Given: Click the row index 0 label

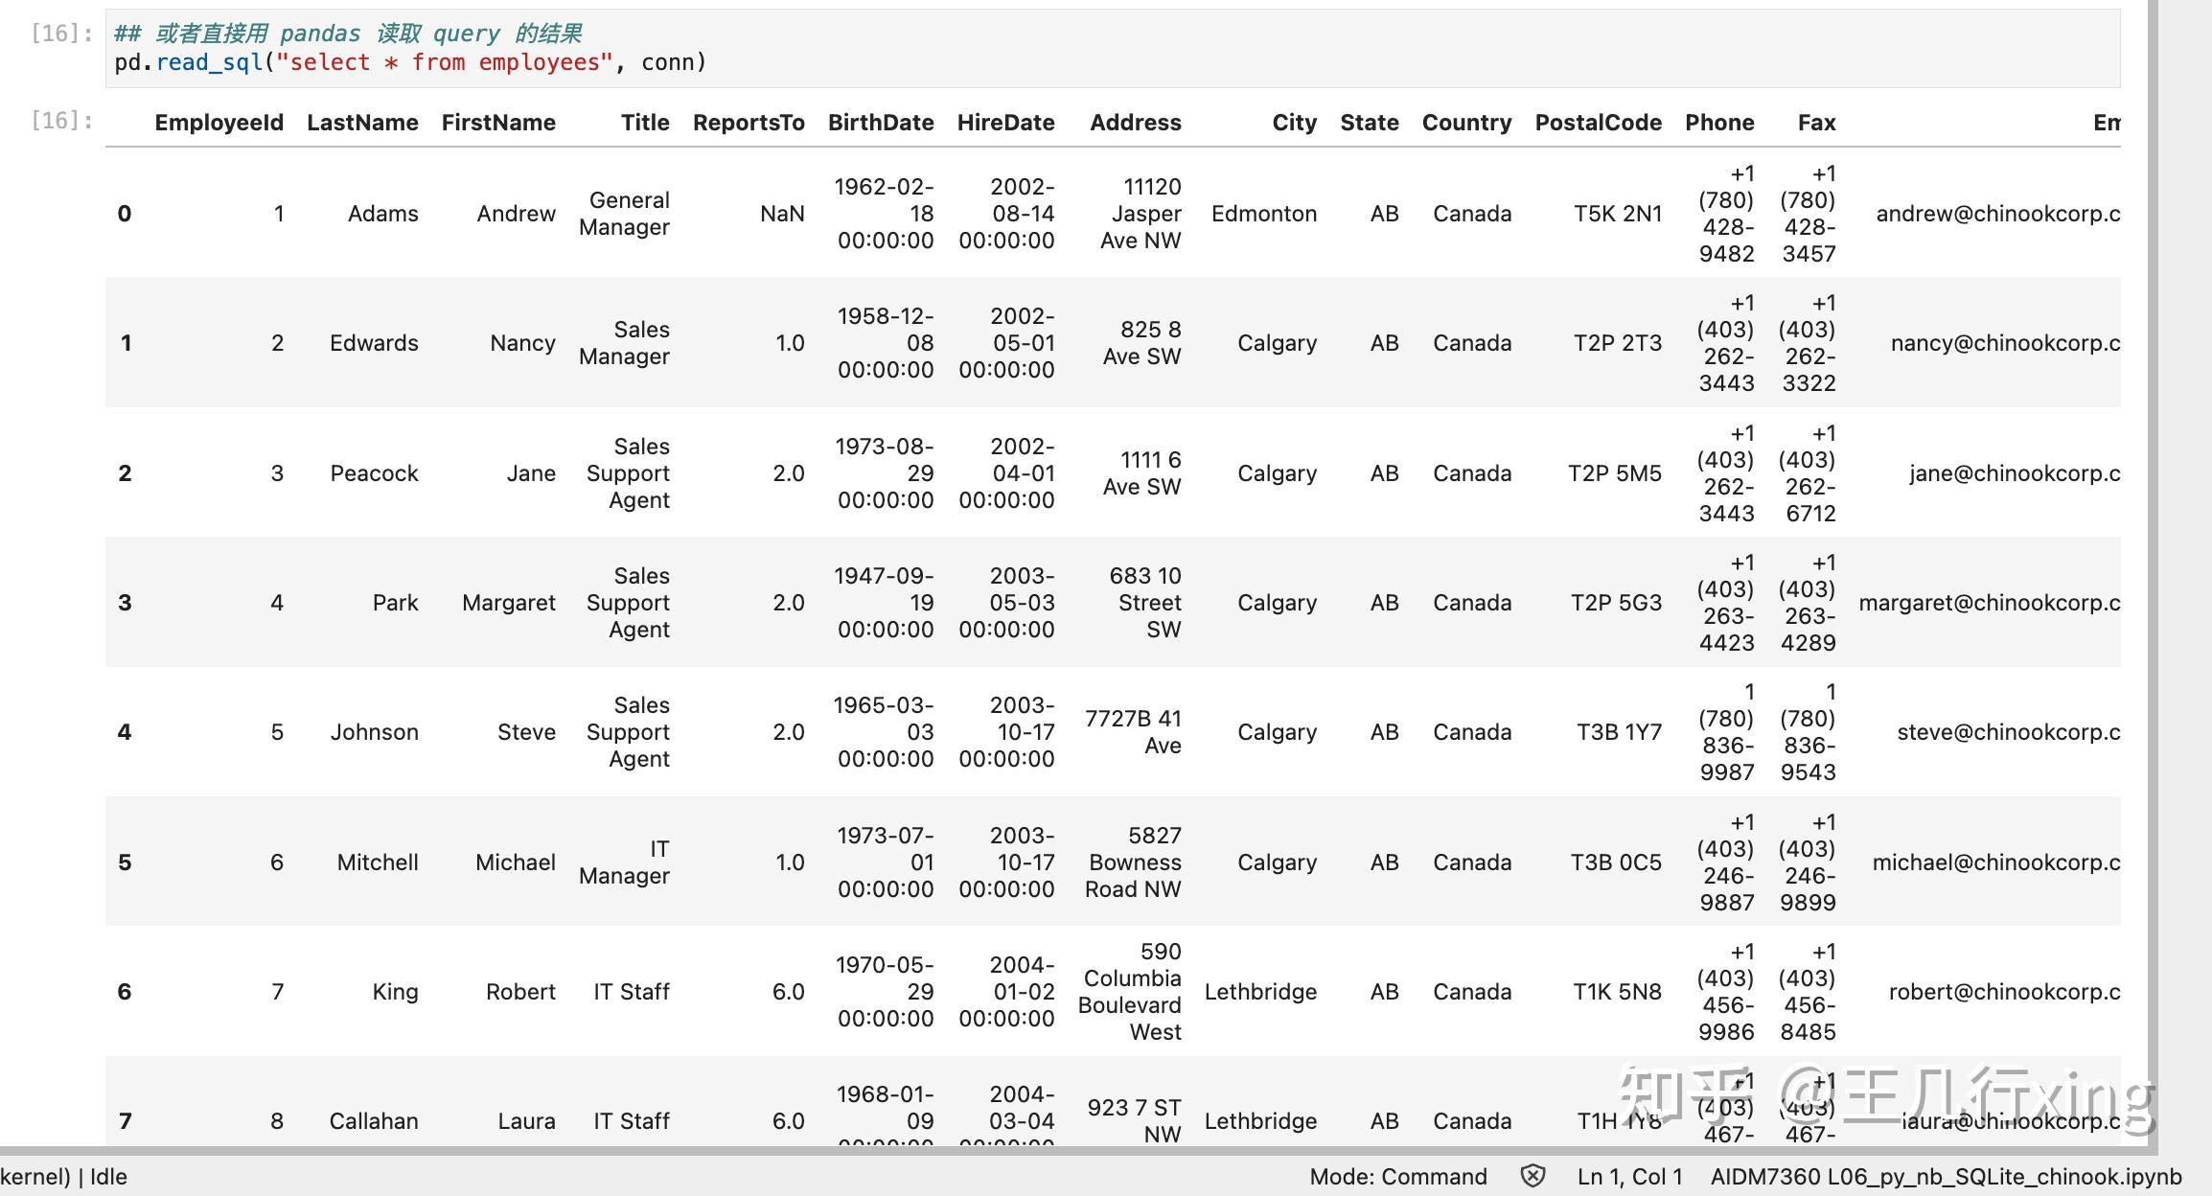Looking at the screenshot, I should click(x=125, y=214).
